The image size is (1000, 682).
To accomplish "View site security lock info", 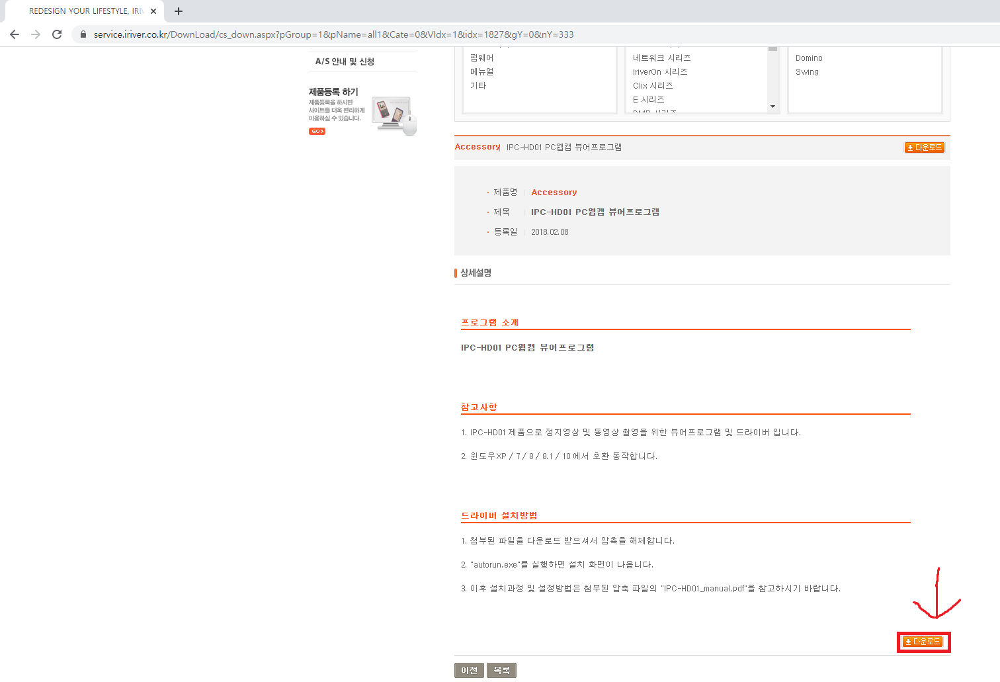I will click(x=83, y=34).
